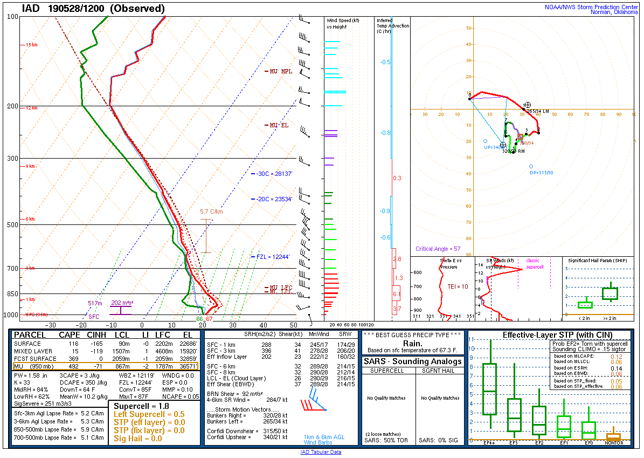
Task: Click the Left Supercell = 0.5 parameter
Action: (x=149, y=414)
